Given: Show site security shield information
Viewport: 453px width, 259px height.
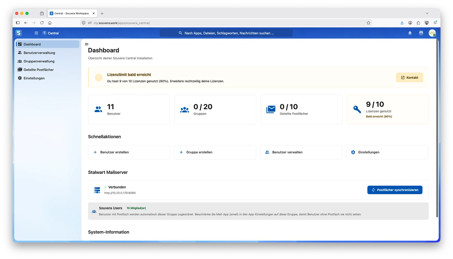Looking at the screenshot, I should tap(84, 23).
